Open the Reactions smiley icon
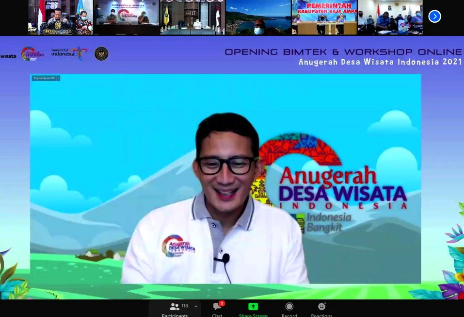464x317 pixels. point(321,306)
